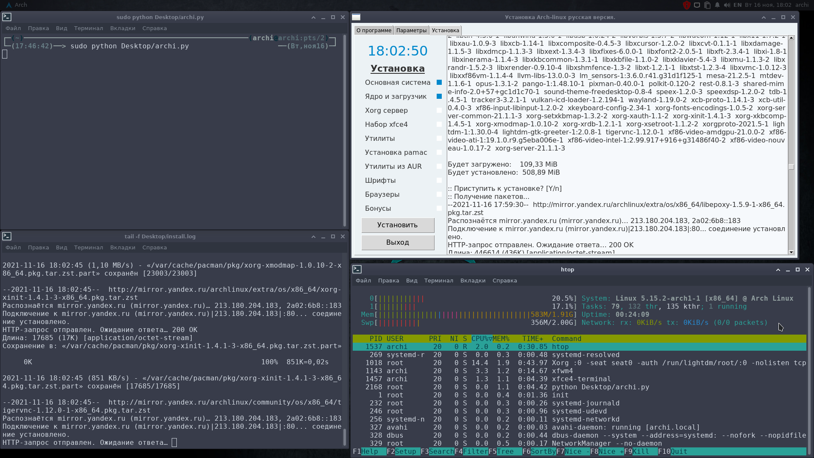The height and width of the screenshot is (458, 814).
Task: Open the clipboard manager tray icon
Action: (x=707, y=5)
